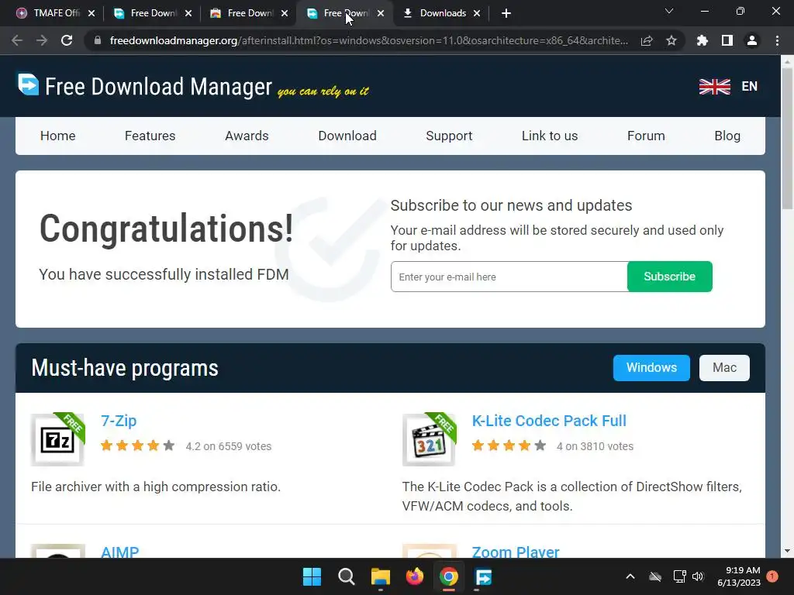
Task: Click the network display tray icon
Action: [x=679, y=576]
